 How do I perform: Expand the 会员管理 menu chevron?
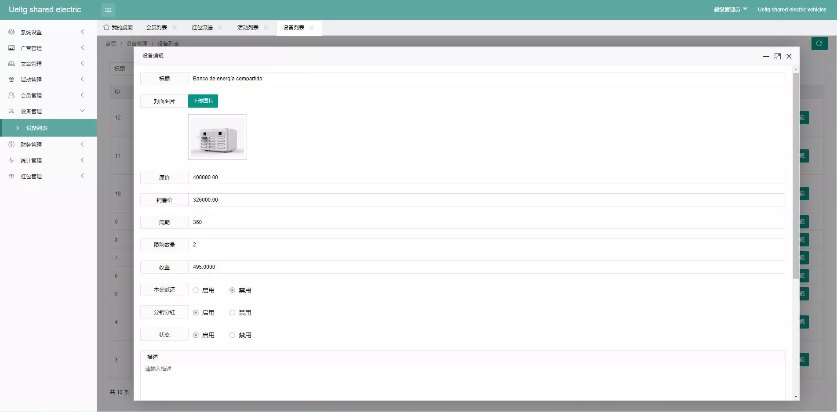coord(82,95)
